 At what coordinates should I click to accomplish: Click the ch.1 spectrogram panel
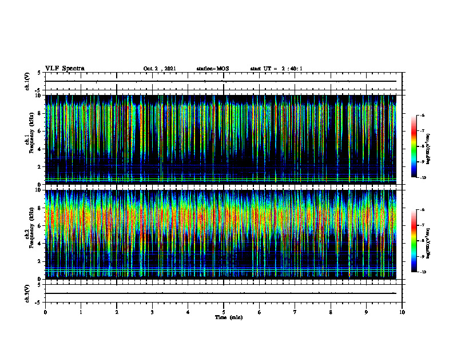221,140
